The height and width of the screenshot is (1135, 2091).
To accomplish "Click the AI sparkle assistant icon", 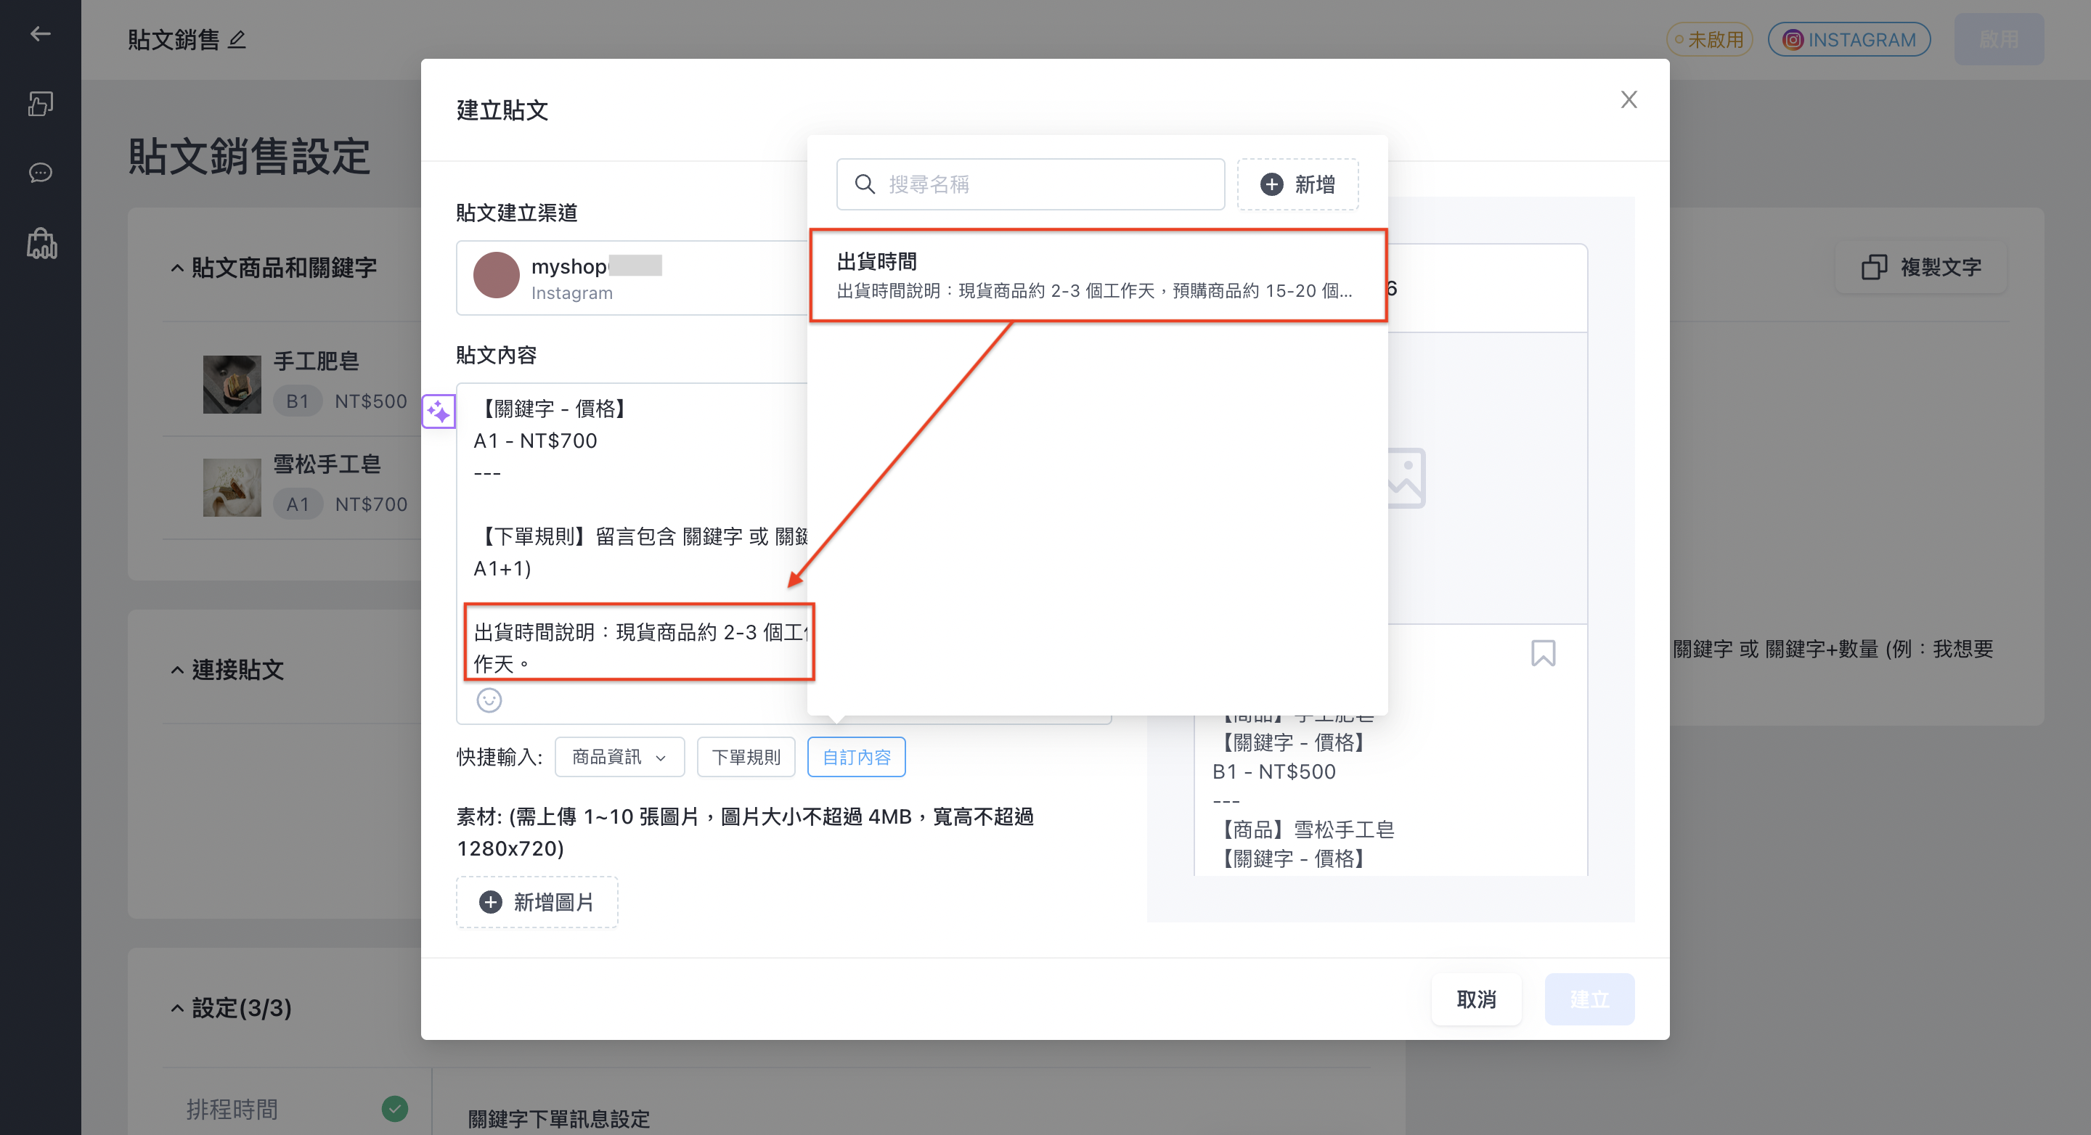I will pos(439,412).
